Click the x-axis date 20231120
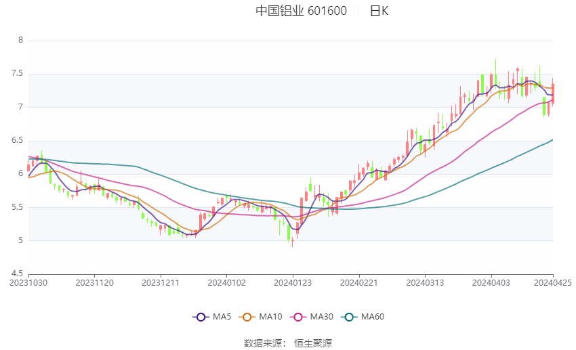The image size is (576, 350). click(94, 283)
